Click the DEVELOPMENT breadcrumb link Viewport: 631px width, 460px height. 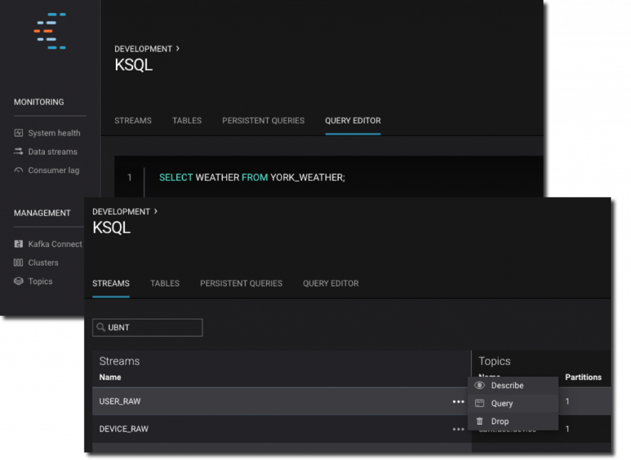[121, 211]
